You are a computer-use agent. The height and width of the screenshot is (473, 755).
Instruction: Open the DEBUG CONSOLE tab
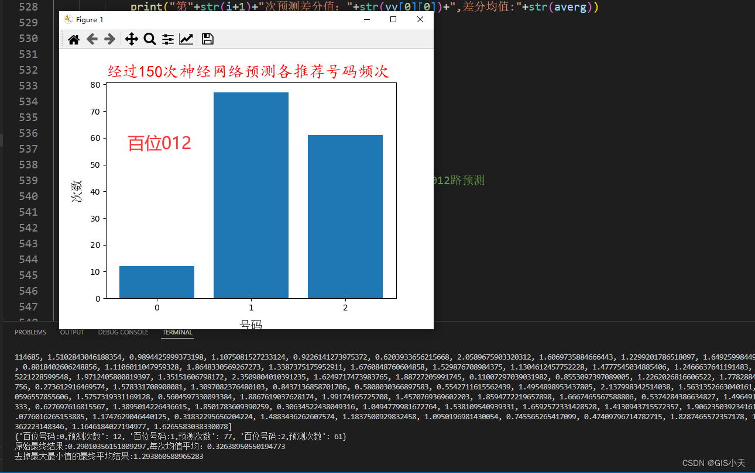coord(123,332)
